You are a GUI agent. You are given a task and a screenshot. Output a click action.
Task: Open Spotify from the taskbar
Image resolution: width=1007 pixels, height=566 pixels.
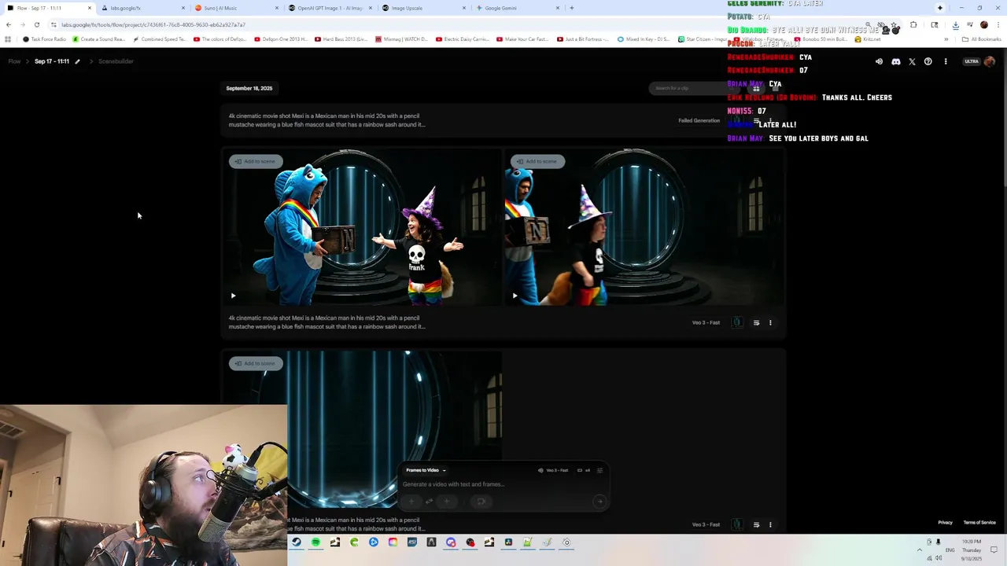point(315,542)
